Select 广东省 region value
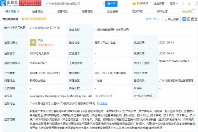The height and width of the screenshot is (132, 198). [98, 80]
